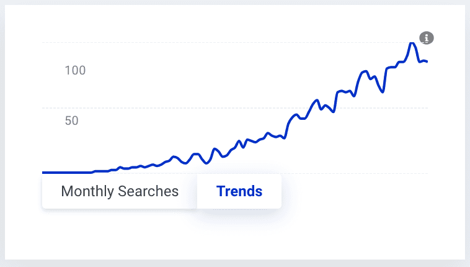The image size is (470, 267).
Task: Click the deep dip just before the final peak
Action: (x=383, y=91)
